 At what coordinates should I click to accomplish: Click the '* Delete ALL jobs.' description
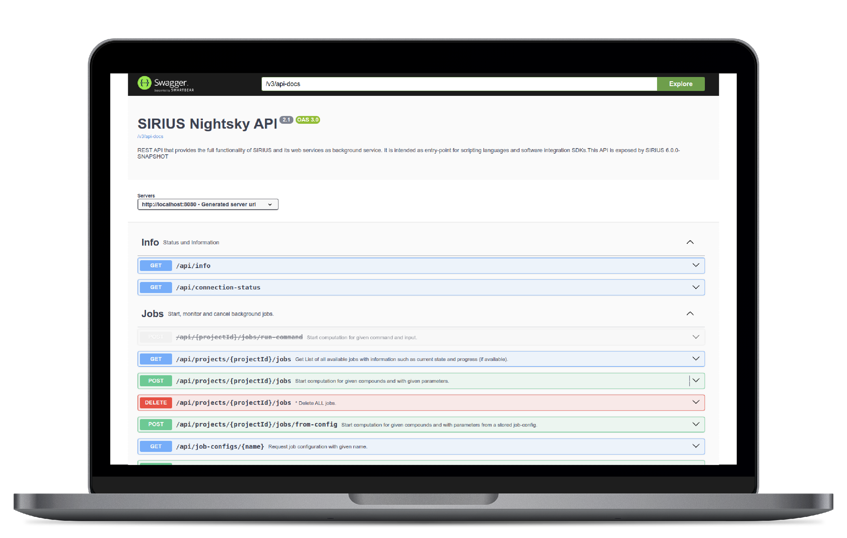pos(316,403)
